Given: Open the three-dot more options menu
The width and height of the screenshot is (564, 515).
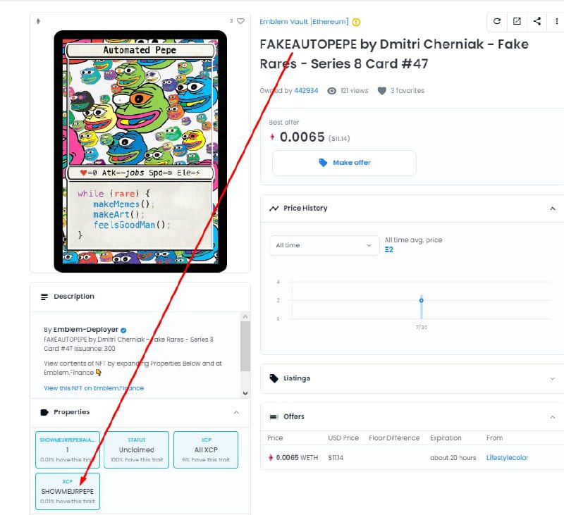Looking at the screenshot, I should click(x=557, y=21).
